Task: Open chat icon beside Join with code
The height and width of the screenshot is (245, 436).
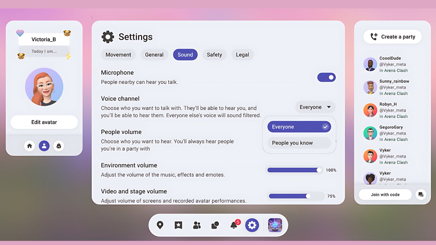Action: click(x=421, y=194)
